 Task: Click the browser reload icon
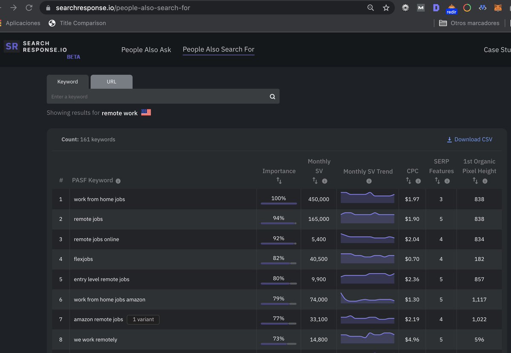point(29,8)
